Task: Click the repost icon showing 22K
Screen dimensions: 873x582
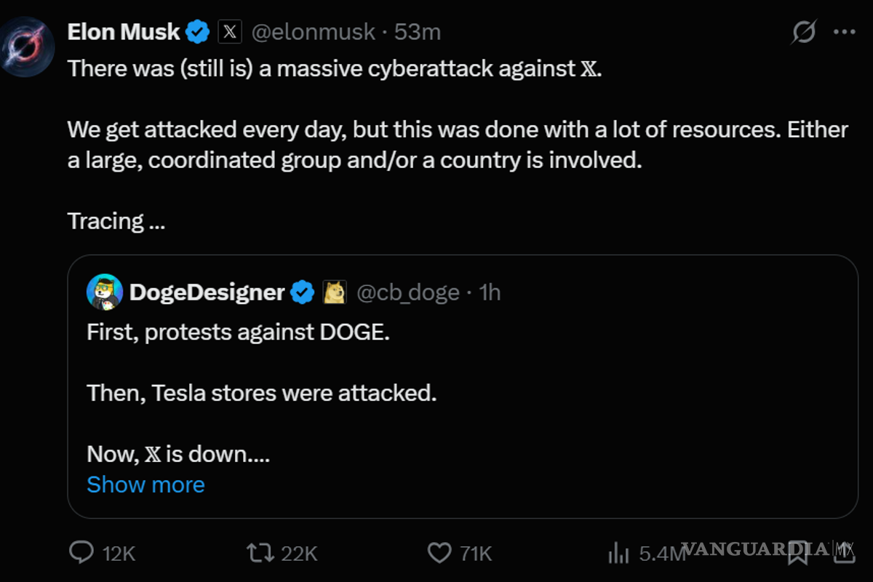Action: click(x=258, y=554)
